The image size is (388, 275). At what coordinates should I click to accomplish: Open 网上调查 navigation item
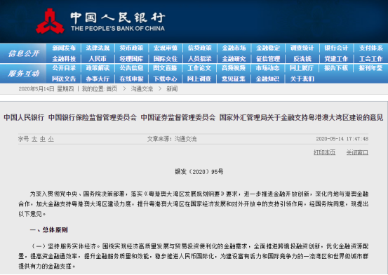coord(199,79)
